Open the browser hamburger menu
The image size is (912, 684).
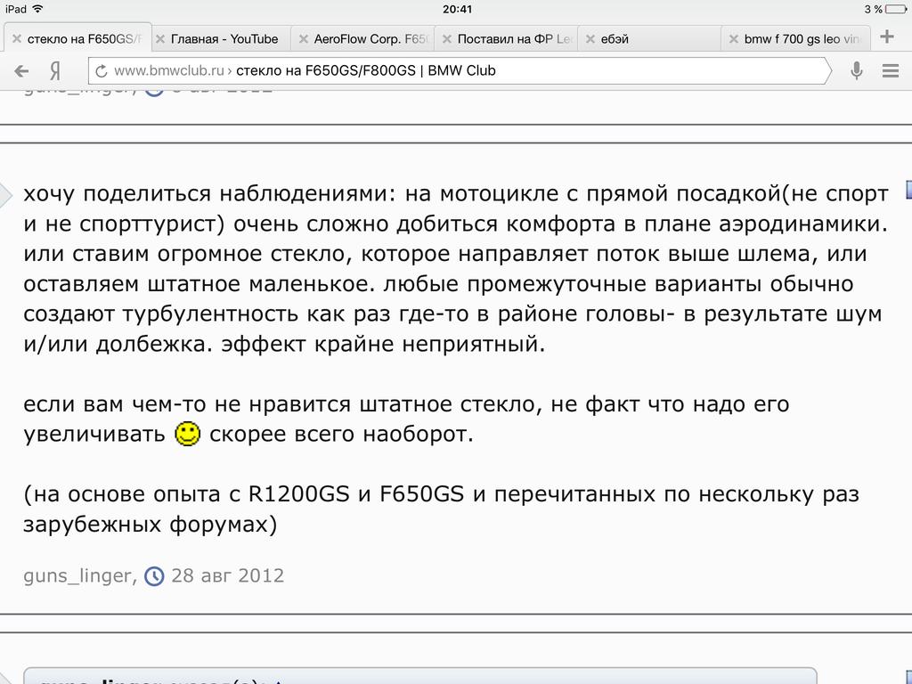tap(889, 71)
